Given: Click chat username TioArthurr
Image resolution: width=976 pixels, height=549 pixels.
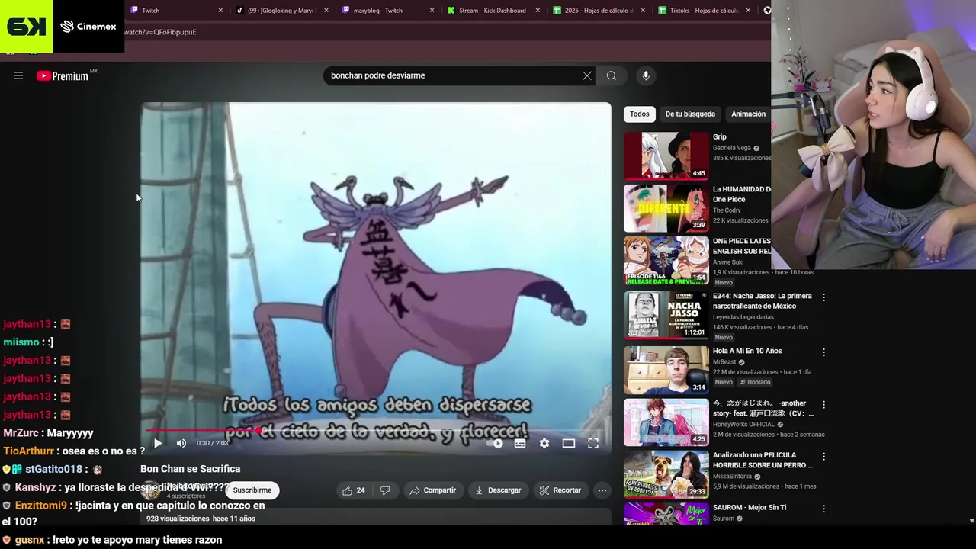Looking at the screenshot, I should [x=28, y=451].
